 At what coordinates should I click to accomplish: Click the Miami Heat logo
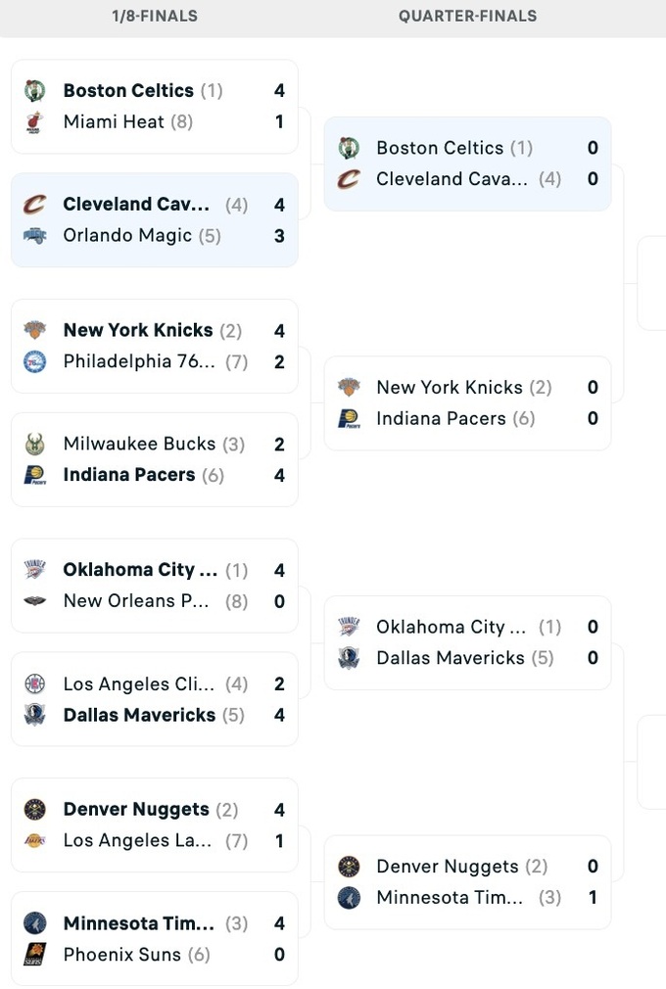pyautogui.click(x=35, y=122)
